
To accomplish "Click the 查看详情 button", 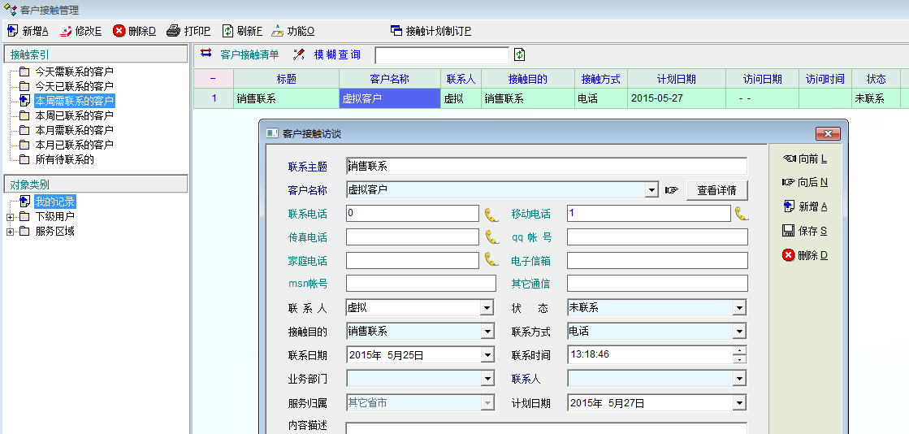I will pyautogui.click(x=716, y=190).
